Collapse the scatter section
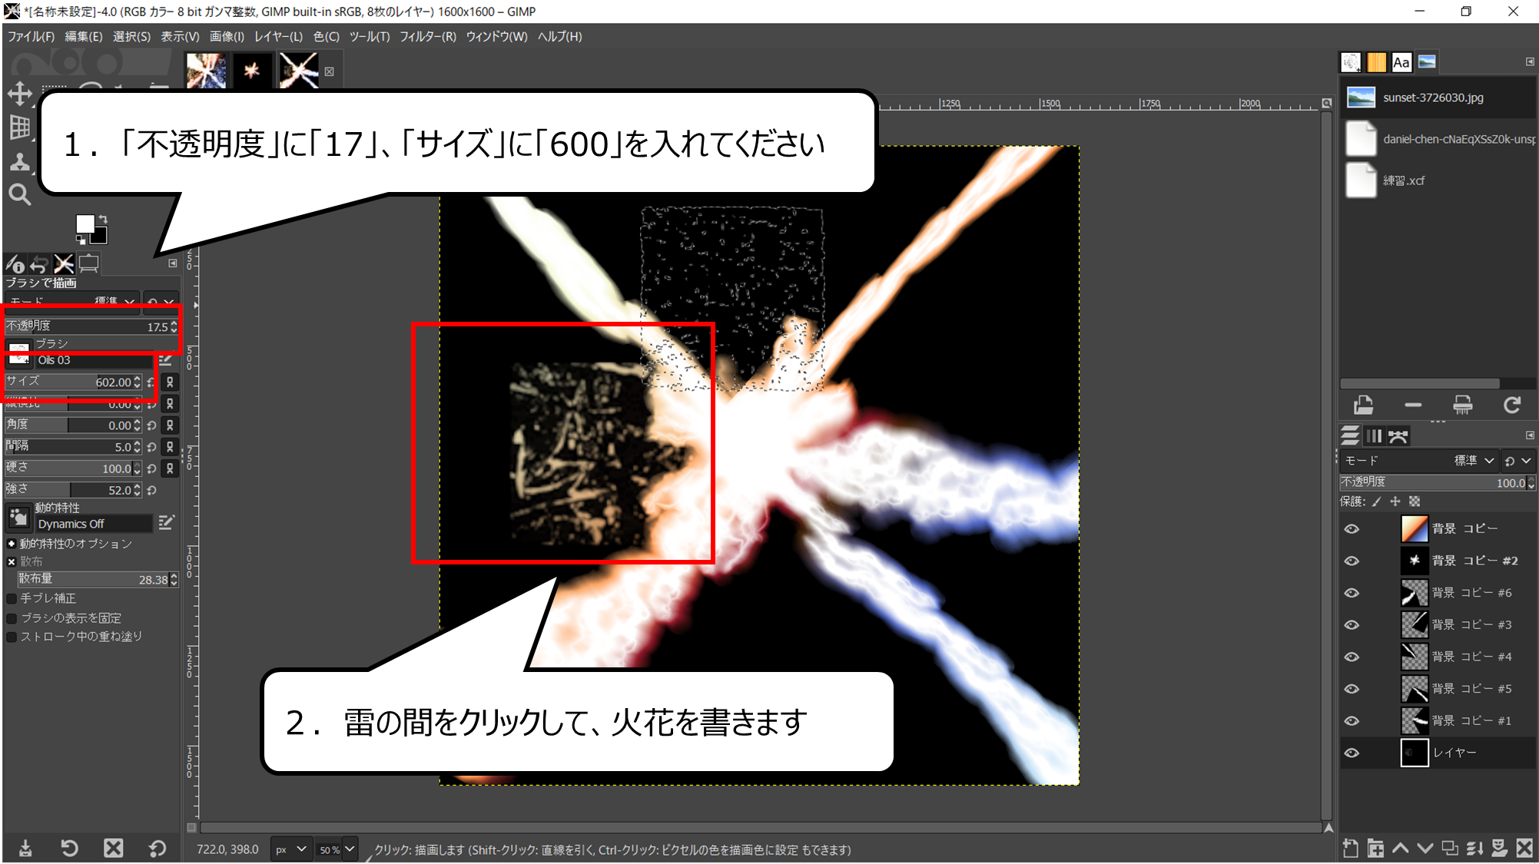Image resolution: width=1539 pixels, height=864 pixels. tap(12, 561)
